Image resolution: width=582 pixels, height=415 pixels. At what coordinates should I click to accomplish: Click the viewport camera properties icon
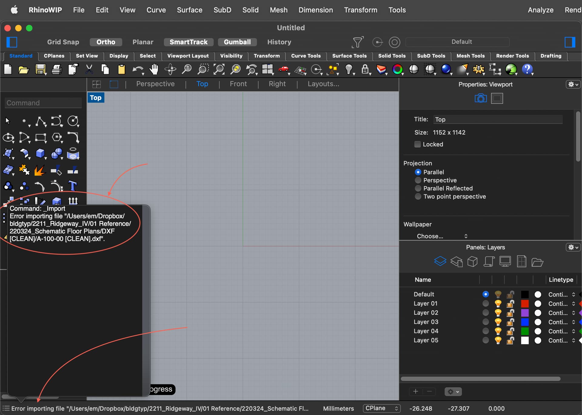(480, 98)
